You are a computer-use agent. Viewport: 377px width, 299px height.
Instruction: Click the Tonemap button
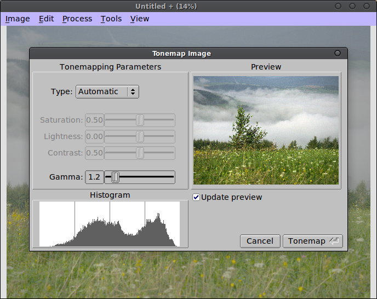tap(313, 241)
